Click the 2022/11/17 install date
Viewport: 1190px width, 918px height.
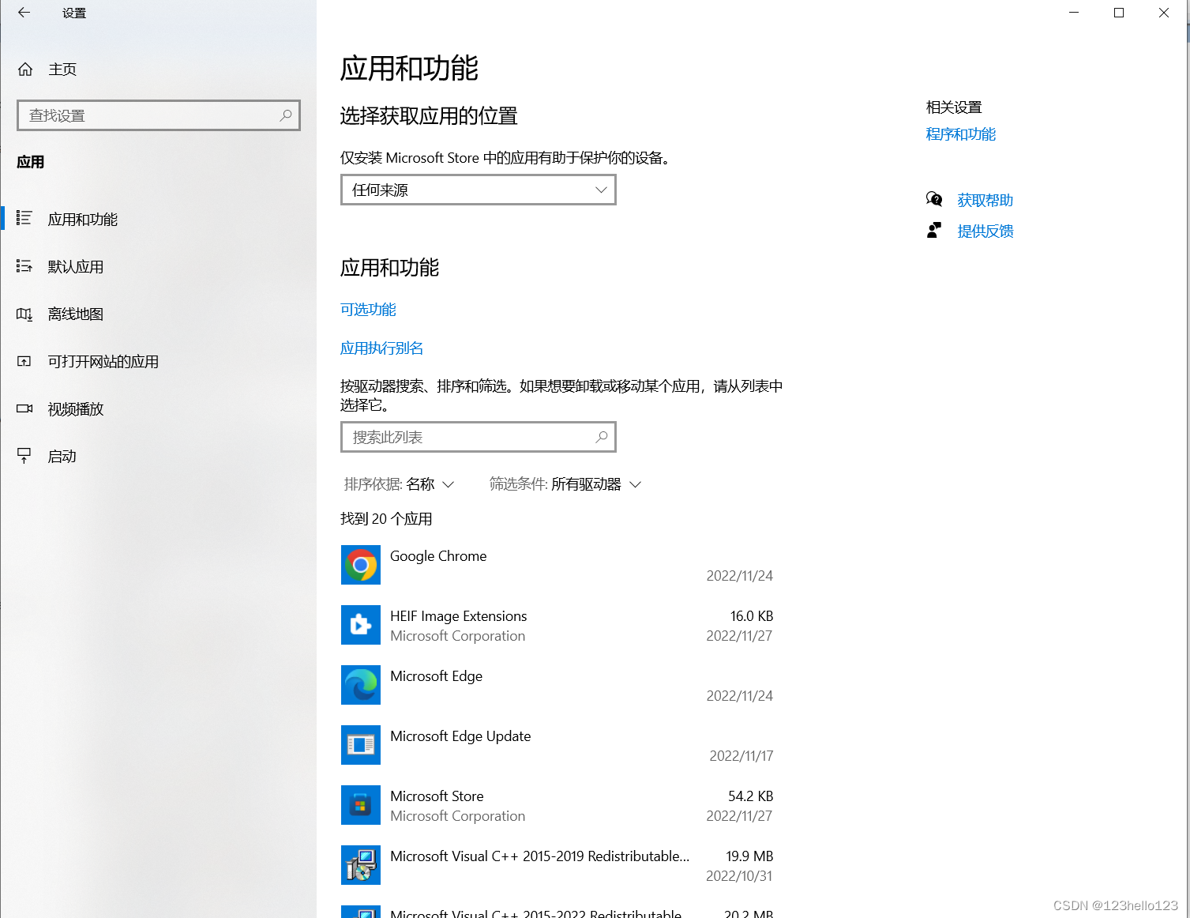741,756
